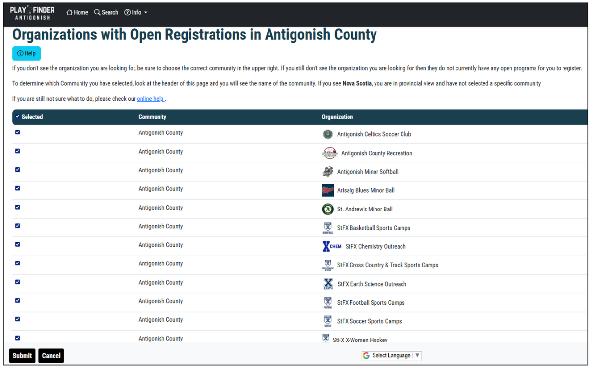Image resolution: width=590 pixels, height=367 pixels.
Task: Click the StFX Basketball Sports Camps logo
Action: coord(328,228)
